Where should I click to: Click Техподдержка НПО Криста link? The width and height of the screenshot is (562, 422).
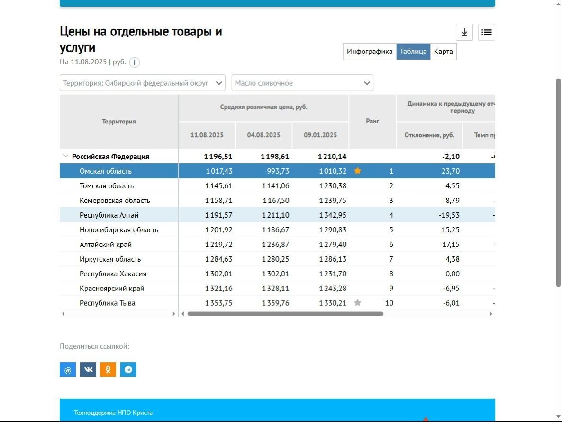(113, 413)
